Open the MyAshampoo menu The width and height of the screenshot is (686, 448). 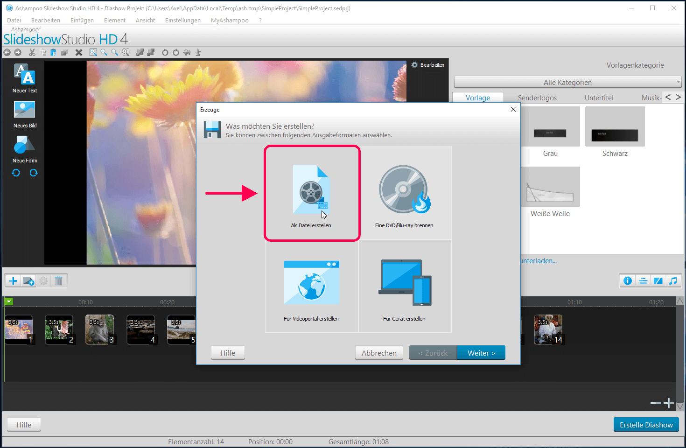click(x=230, y=20)
